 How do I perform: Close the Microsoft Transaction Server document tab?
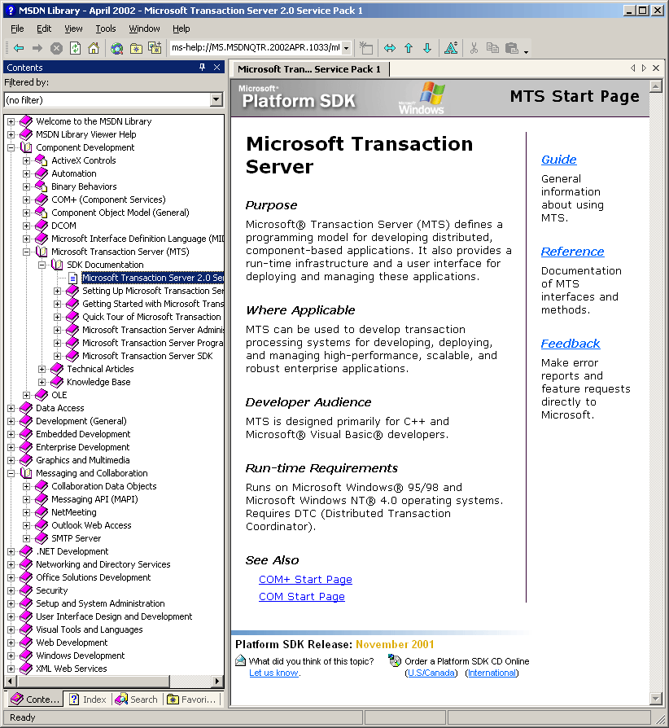pyautogui.click(x=656, y=68)
